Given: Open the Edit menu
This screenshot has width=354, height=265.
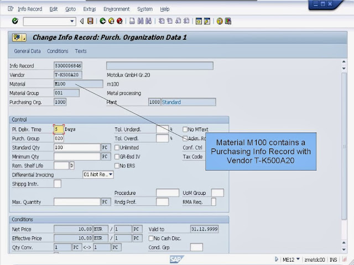Looking at the screenshot, I should [x=54, y=9].
